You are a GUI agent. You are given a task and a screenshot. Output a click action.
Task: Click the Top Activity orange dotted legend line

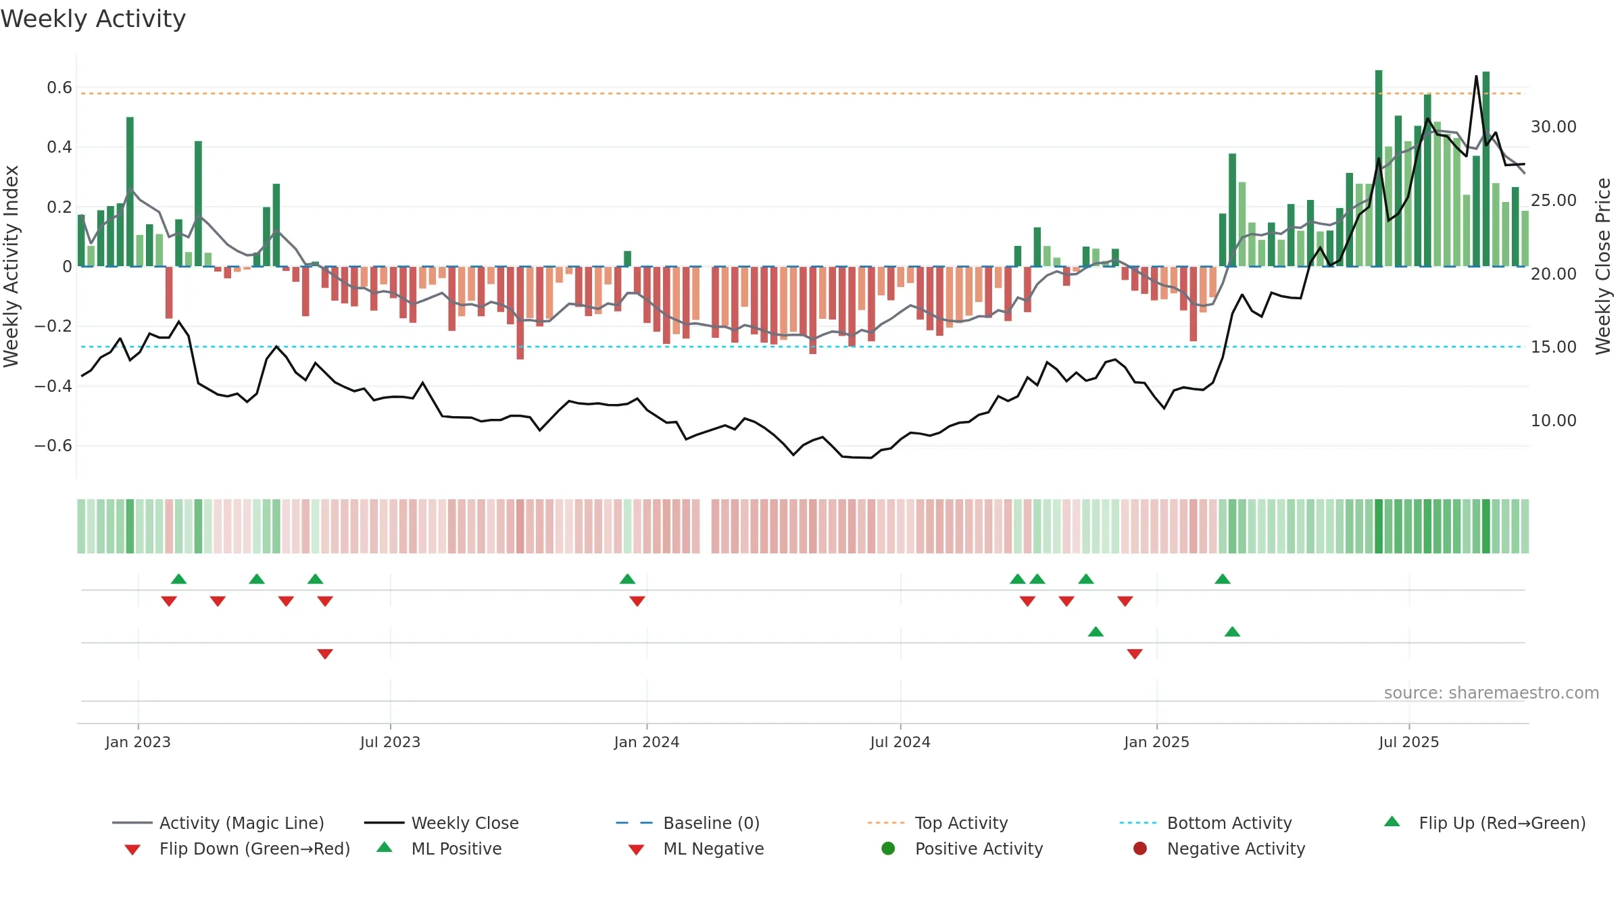[x=886, y=823]
